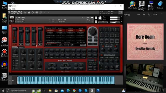The width and height of the screenshot is (166, 93).
Task: Toggle the MY PLAY power button
Action: (x=103, y=46)
